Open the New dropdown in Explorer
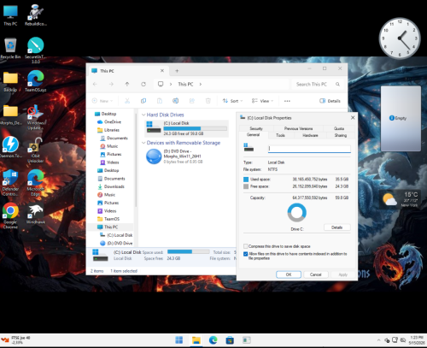The width and height of the screenshot is (427, 348). click(102, 101)
